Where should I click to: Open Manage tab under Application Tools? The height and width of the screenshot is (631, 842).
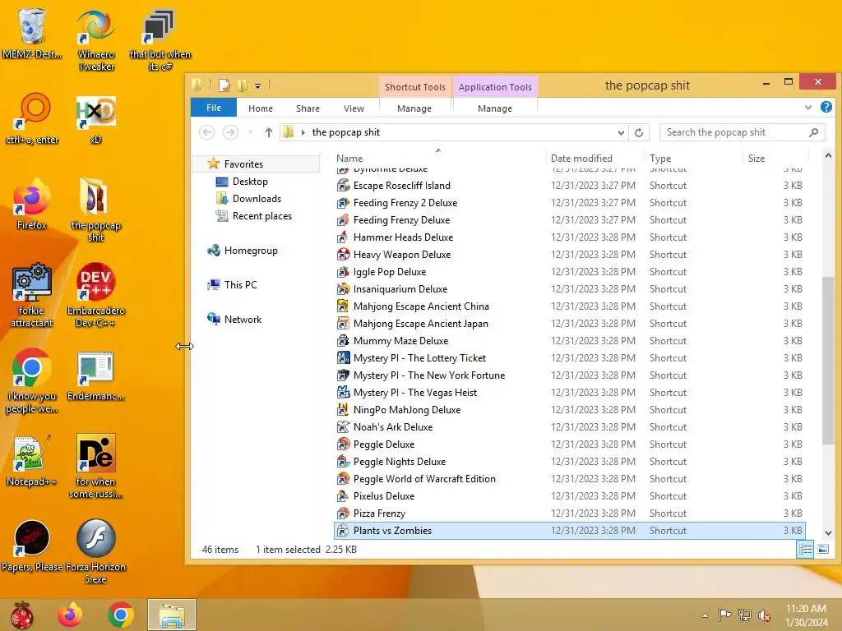click(494, 108)
